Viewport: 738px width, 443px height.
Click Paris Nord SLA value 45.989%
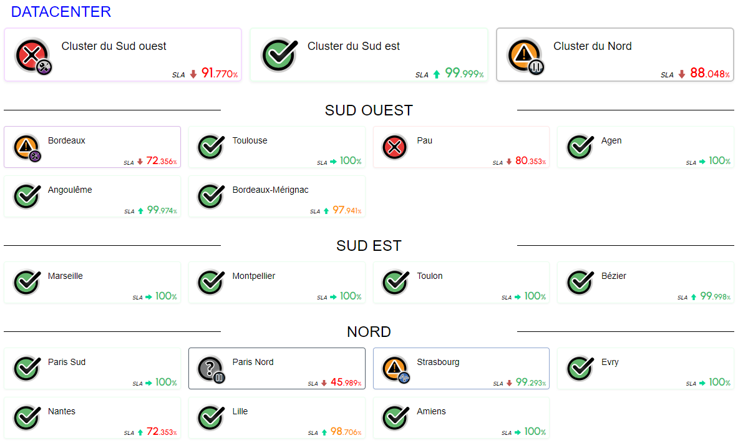[345, 382]
